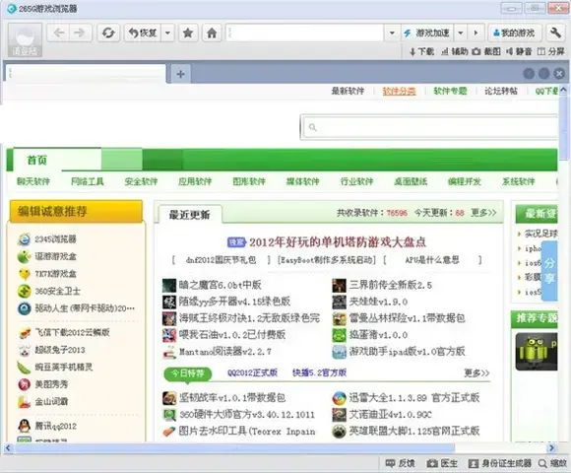Click 2345浏览器 icon in recommendations
Screen dimensions: 571x473
(x=25, y=239)
